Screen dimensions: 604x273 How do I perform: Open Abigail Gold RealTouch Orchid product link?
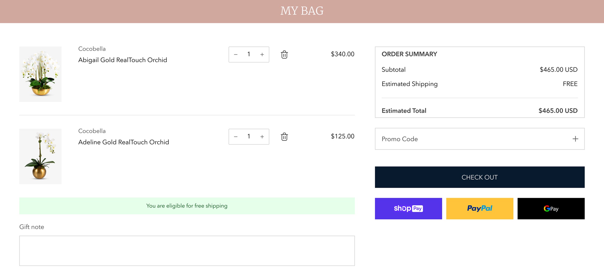123,60
